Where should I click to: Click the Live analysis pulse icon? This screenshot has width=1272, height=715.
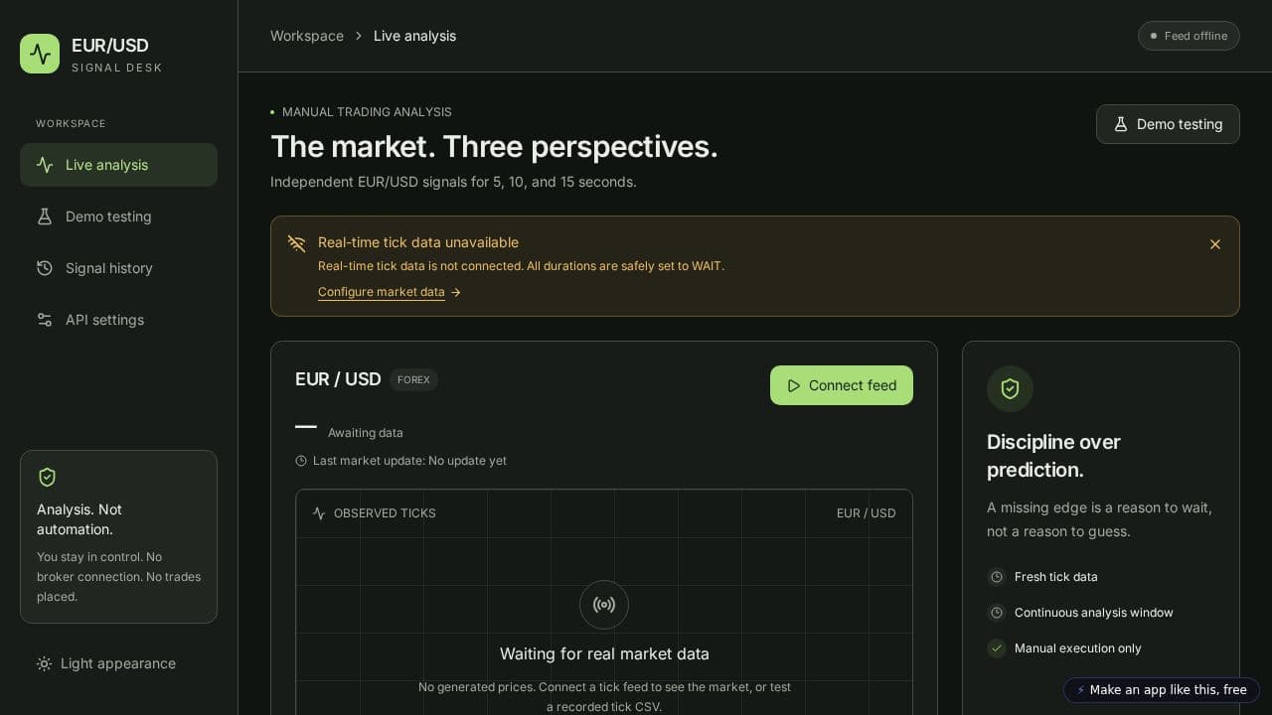pyautogui.click(x=45, y=165)
